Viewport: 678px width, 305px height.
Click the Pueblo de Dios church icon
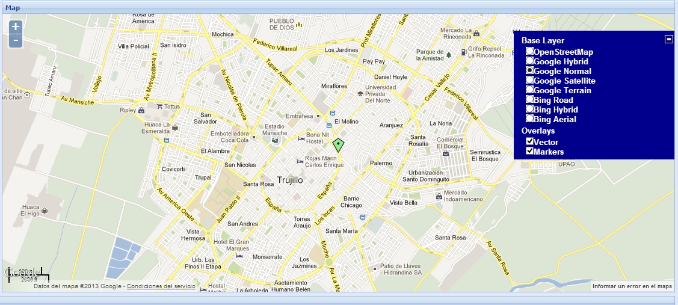click(299, 25)
